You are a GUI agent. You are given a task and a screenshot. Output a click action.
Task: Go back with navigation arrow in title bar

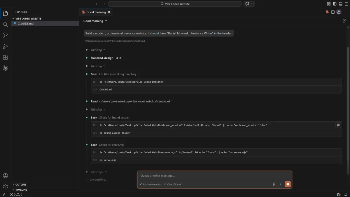[x=97, y=4]
